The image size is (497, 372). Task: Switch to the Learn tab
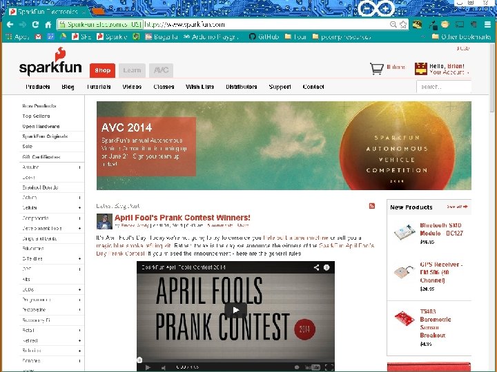132,70
